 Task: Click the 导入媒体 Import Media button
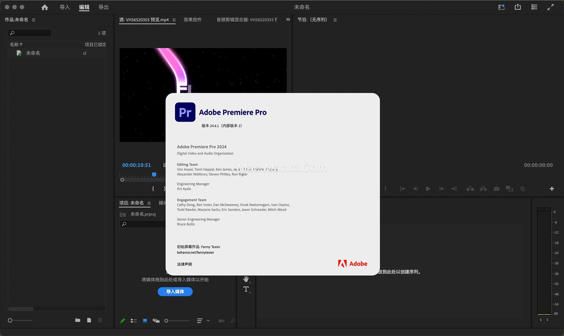pyautogui.click(x=175, y=291)
